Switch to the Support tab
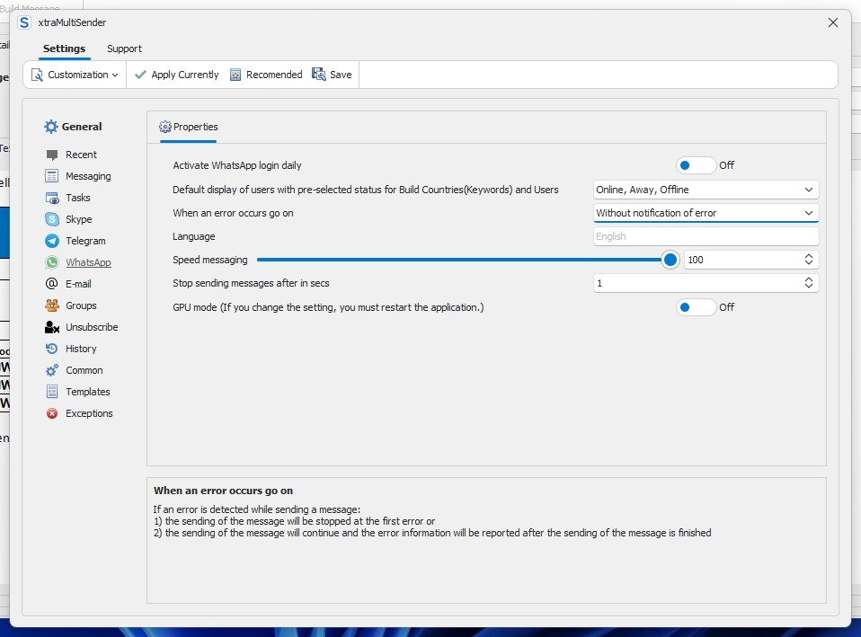This screenshot has width=861, height=637. tap(124, 49)
